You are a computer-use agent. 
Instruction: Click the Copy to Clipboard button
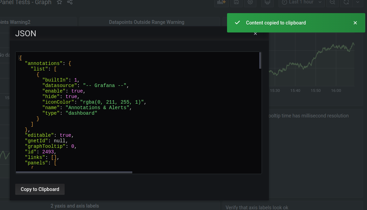(40, 189)
